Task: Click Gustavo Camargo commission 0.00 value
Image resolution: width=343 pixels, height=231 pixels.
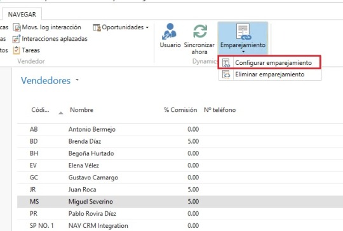Action: (x=193, y=178)
